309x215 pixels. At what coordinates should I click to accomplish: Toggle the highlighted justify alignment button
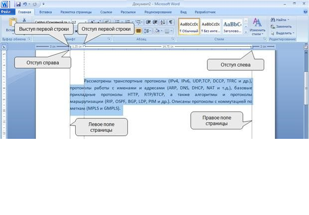click(139, 31)
